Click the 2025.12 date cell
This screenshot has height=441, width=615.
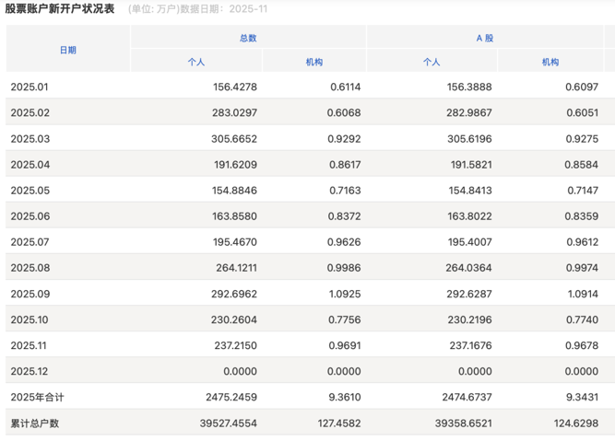28,370
